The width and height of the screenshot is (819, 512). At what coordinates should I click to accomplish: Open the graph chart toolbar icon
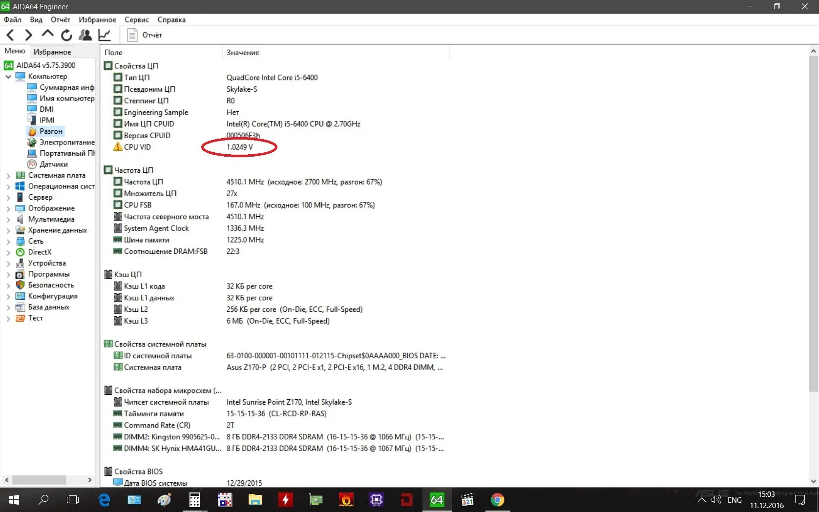(x=105, y=35)
